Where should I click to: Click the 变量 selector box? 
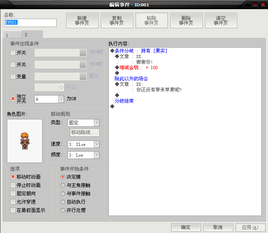[61, 76]
